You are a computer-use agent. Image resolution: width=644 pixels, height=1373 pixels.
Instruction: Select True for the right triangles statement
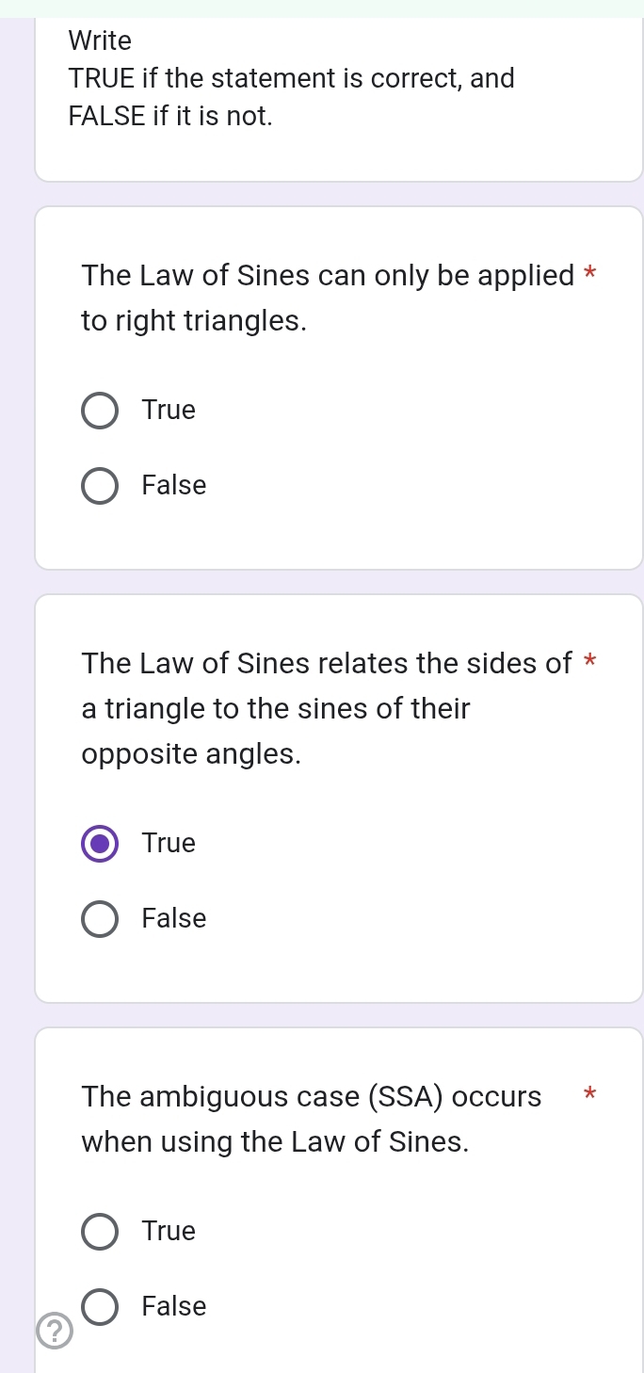pos(99,411)
